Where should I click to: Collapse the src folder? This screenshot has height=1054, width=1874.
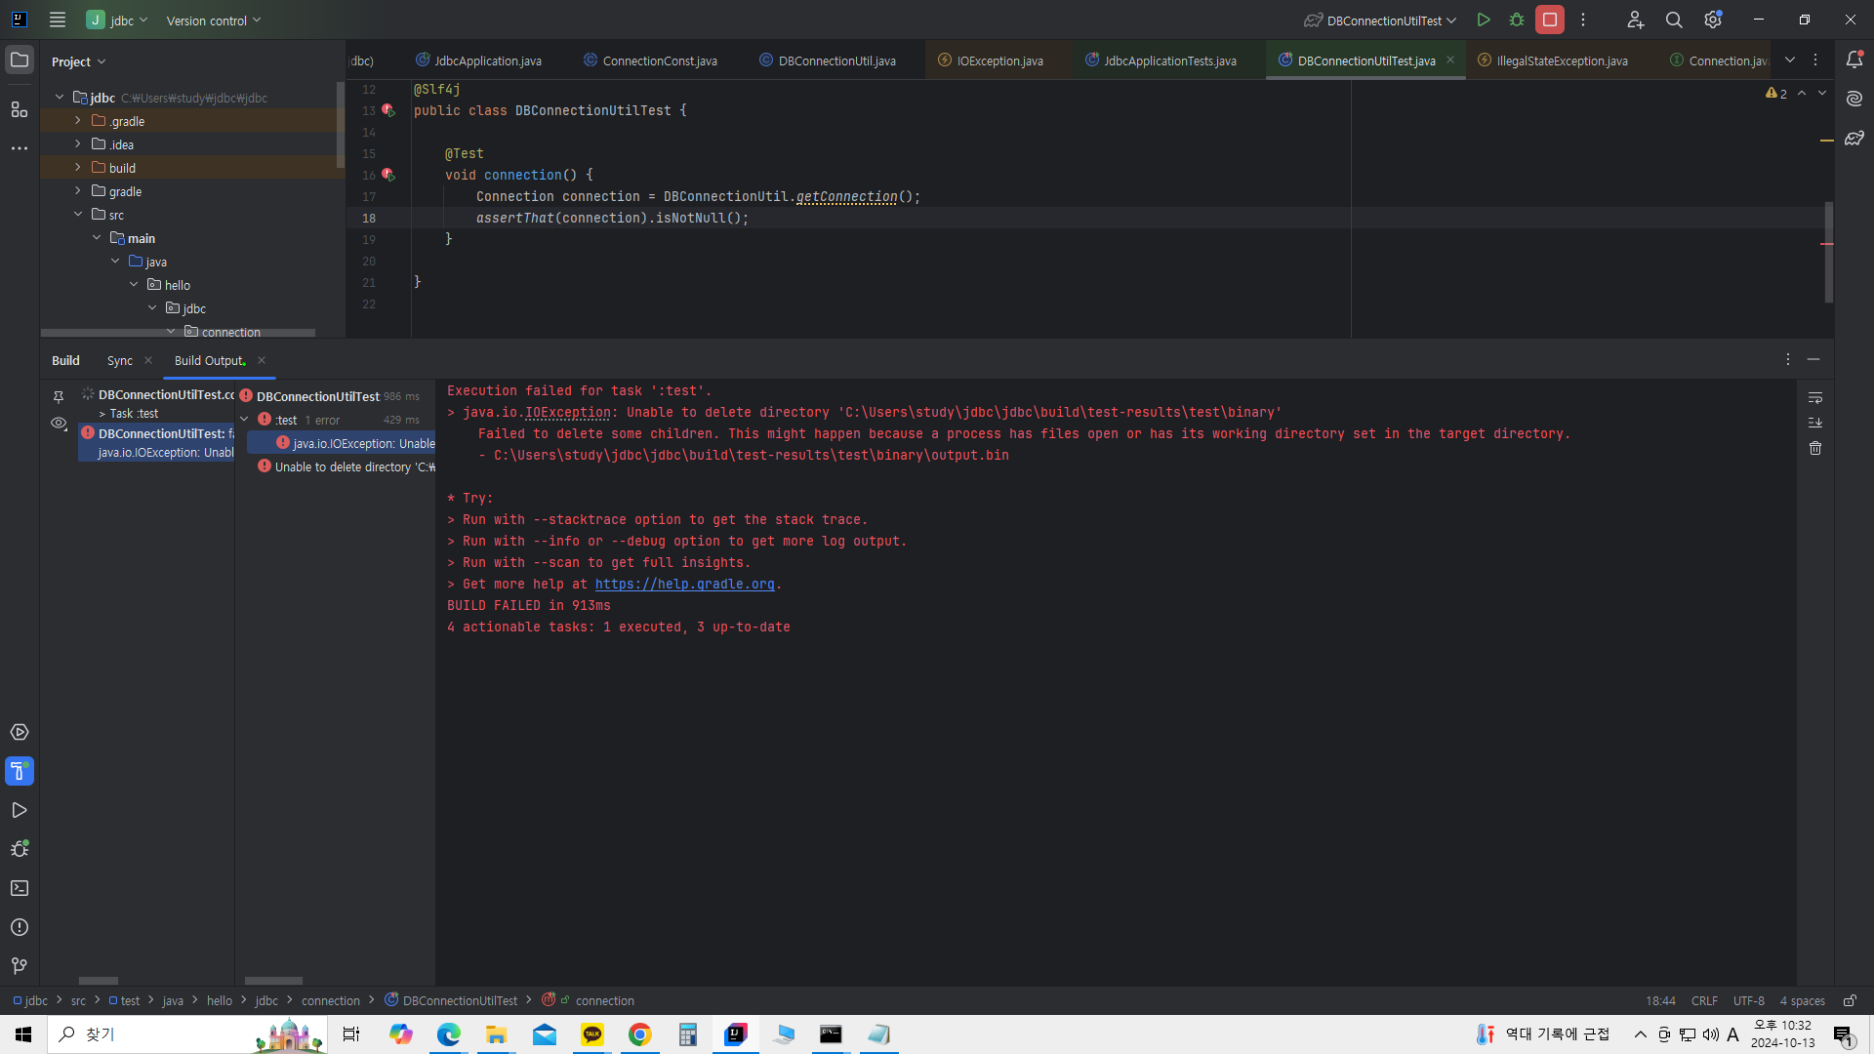tap(78, 215)
